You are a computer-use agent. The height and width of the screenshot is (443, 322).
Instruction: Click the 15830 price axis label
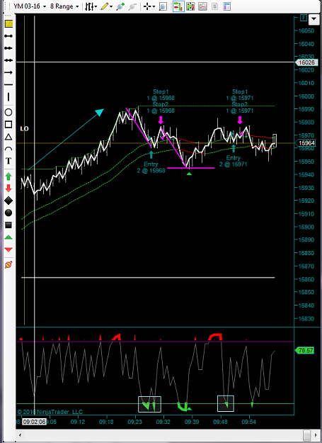pos(306,318)
